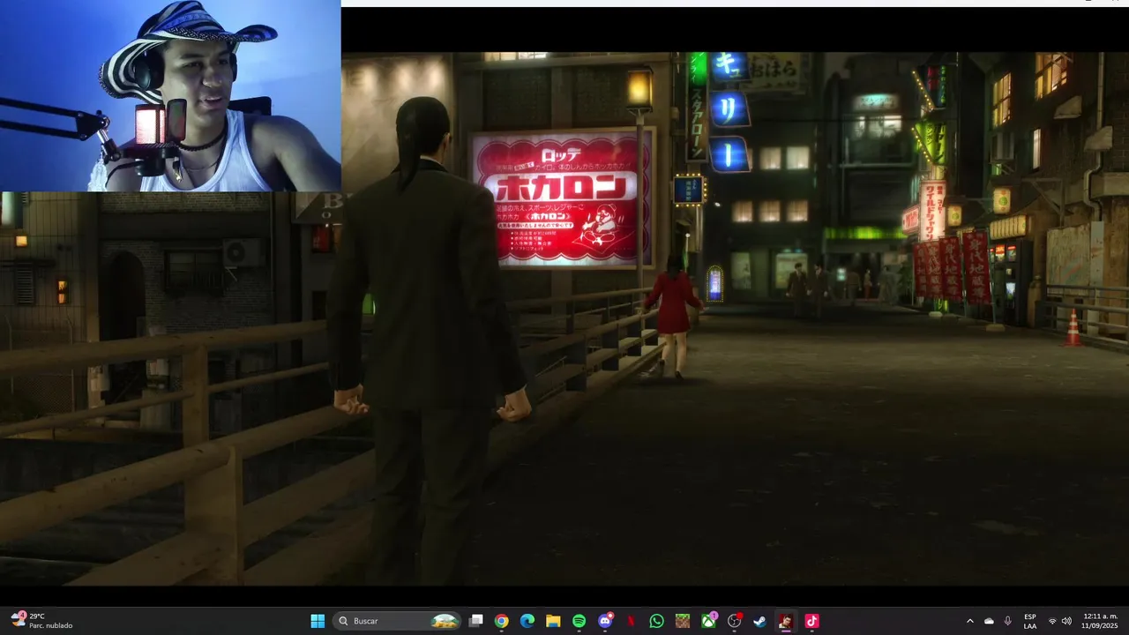Viewport: 1129px width, 635px height.
Task: Open TikTok from the taskbar
Action: [811, 621]
